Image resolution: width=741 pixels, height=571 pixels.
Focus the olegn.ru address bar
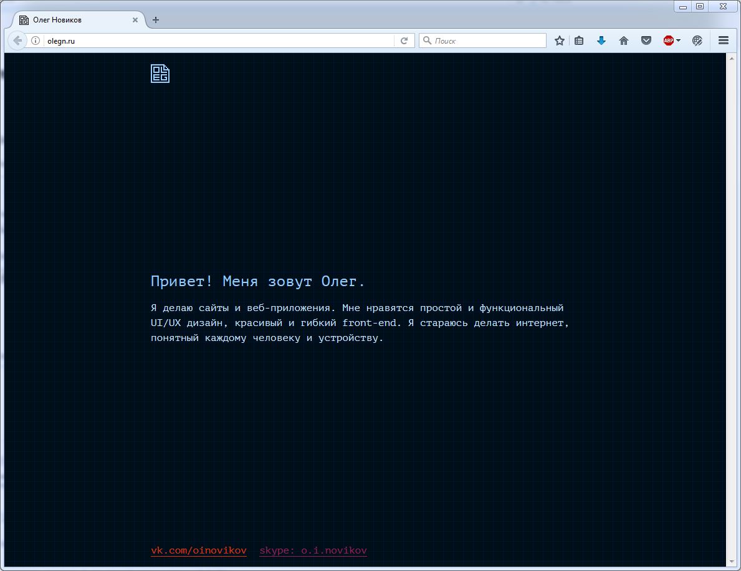coord(220,41)
